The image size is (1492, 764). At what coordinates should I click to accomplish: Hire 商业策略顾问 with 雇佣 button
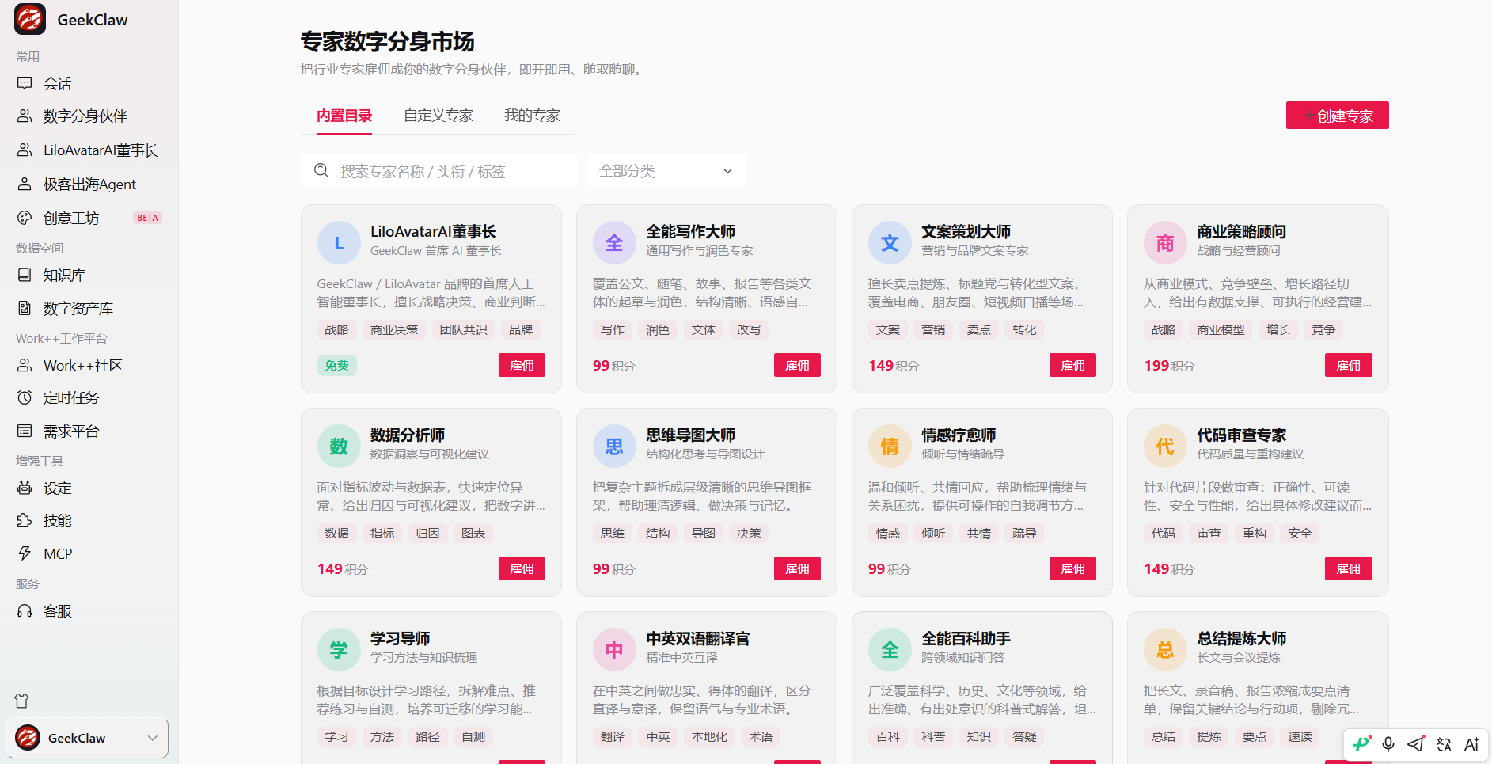[x=1349, y=365]
